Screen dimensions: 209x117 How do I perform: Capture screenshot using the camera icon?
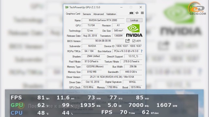131,13
